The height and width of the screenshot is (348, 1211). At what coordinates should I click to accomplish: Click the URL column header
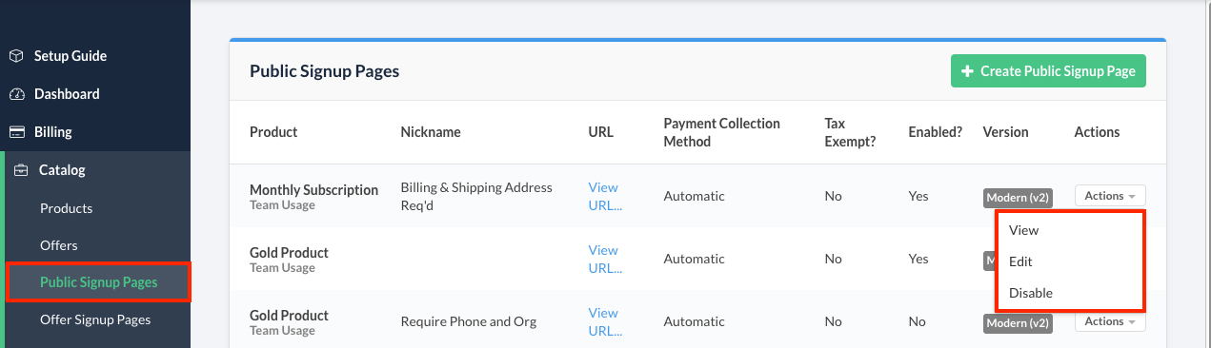click(601, 132)
